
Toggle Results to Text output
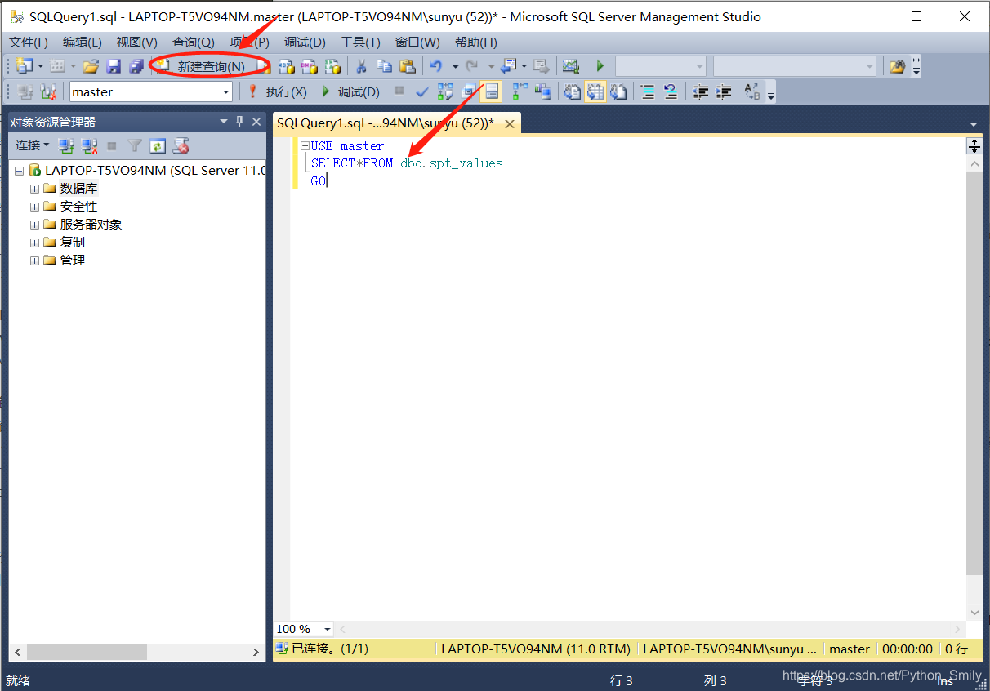573,91
